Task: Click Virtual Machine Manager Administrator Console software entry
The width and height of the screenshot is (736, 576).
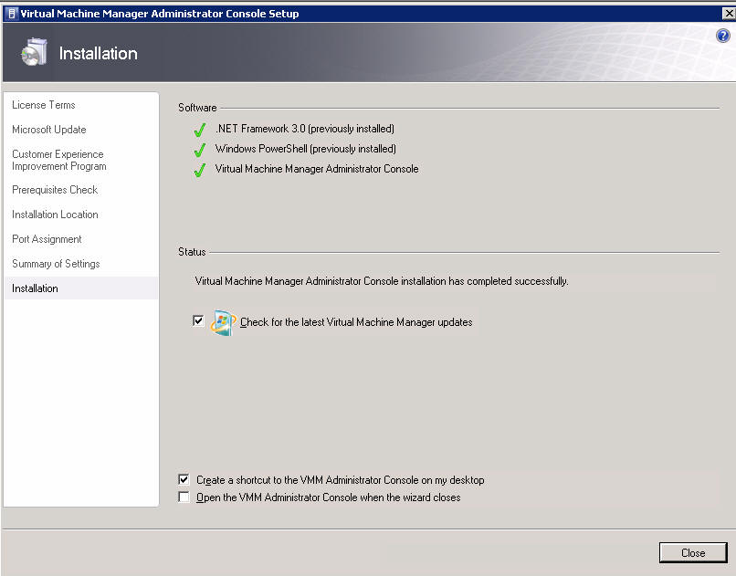Action: (x=317, y=169)
